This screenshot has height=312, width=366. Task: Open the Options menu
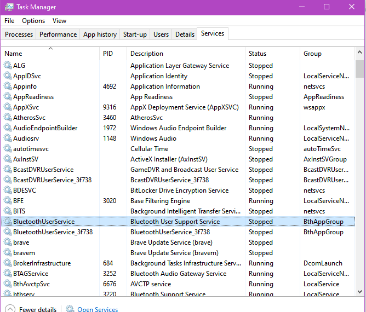pyautogui.click(x=33, y=21)
